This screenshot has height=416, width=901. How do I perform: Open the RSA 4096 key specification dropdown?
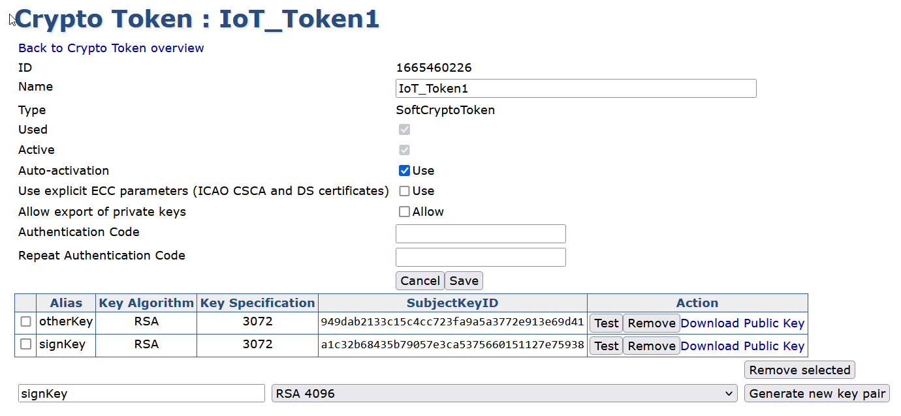[504, 394]
